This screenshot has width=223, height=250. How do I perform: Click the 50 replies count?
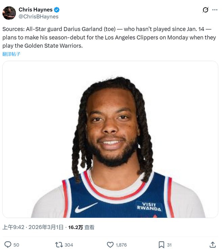pos(16,245)
